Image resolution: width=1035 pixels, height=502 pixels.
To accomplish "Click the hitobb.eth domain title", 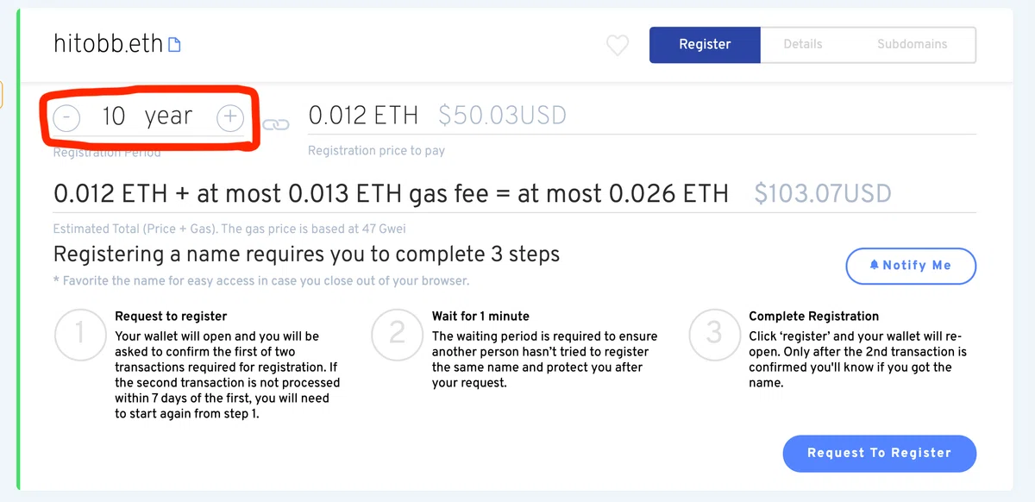I will coord(109,44).
